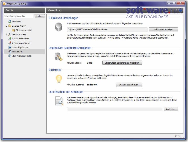The image size is (188, 142).
Task: Click the Verwaltung panel header
Action: tap(115, 11)
